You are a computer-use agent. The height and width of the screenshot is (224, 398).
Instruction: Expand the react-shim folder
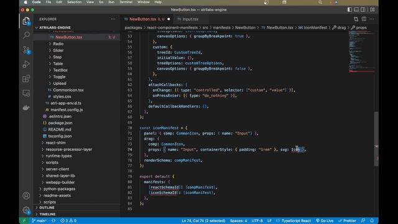(55, 142)
